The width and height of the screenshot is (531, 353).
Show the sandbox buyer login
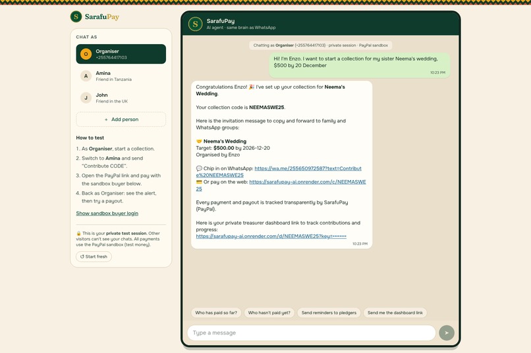(107, 213)
